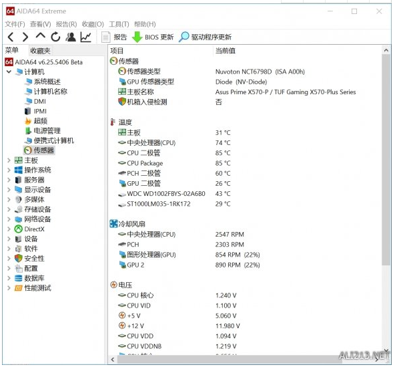Select 系统概述 in the tree
Screen dimensions: 393x367
[43, 82]
